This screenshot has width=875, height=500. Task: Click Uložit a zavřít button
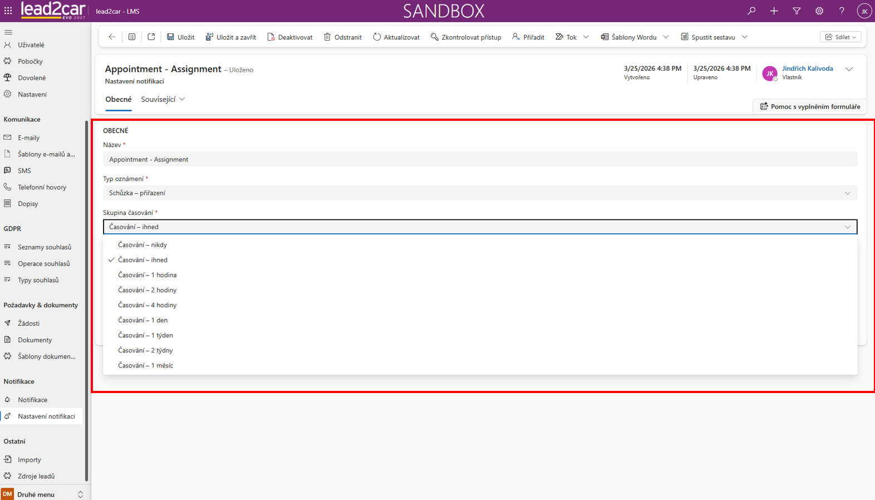point(230,37)
